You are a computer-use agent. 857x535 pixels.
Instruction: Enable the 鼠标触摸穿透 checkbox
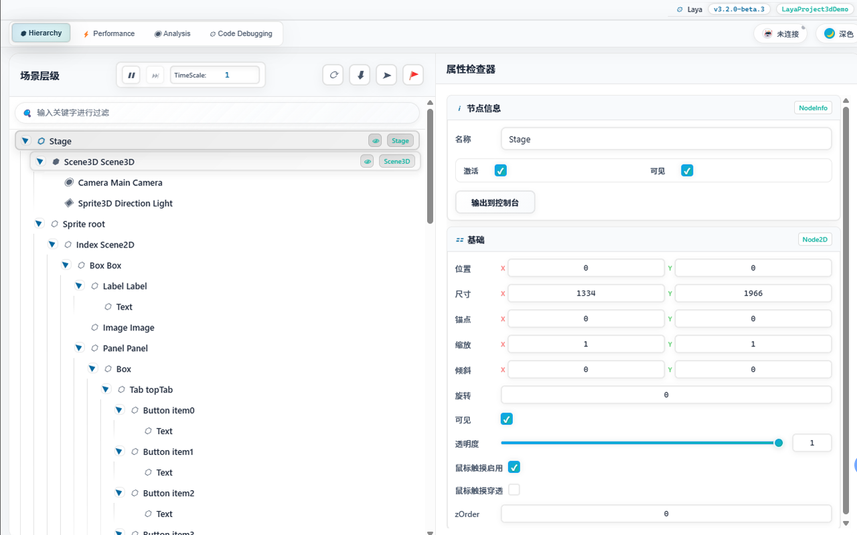pos(514,490)
